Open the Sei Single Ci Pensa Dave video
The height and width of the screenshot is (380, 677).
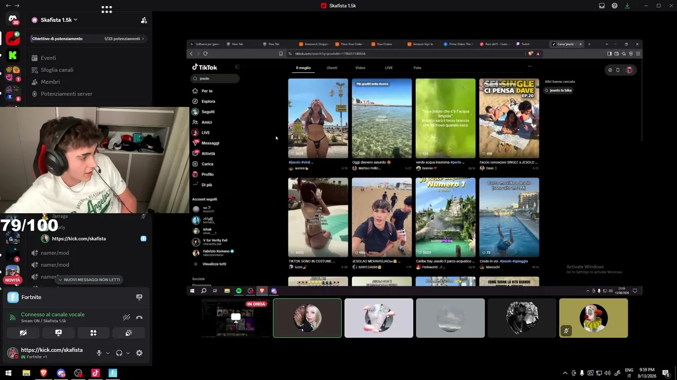pos(509,118)
